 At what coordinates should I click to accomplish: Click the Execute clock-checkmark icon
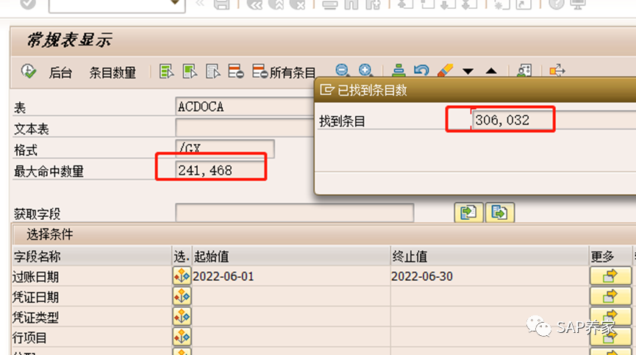pos(29,71)
